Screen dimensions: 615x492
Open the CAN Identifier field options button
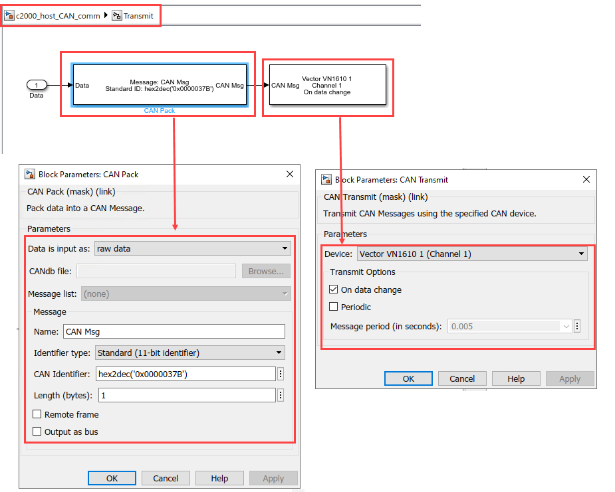[281, 374]
